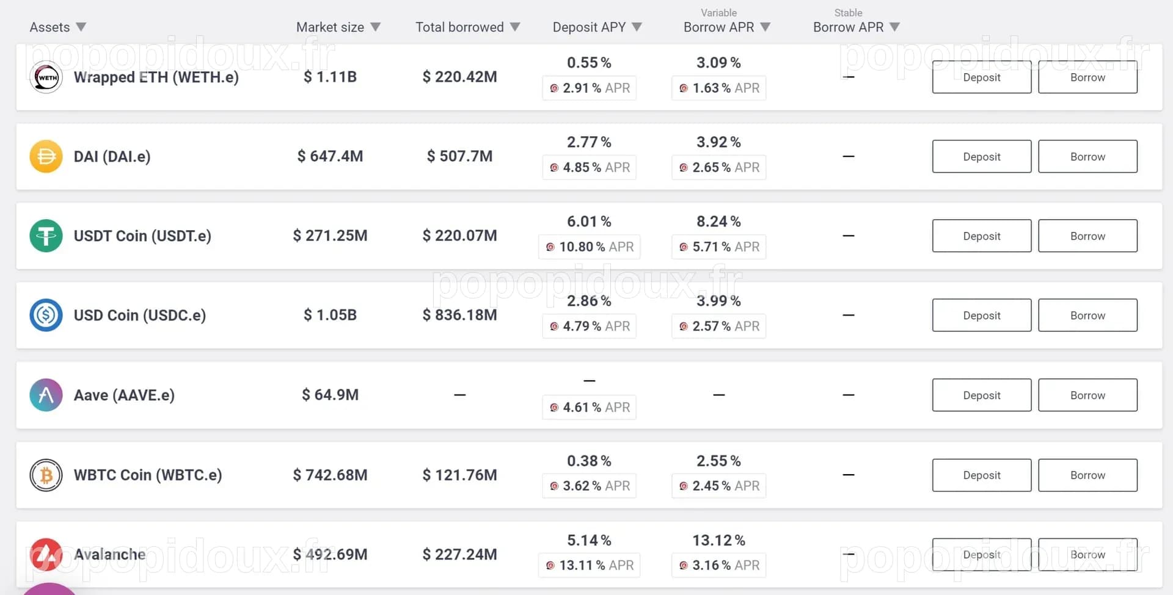Screen dimensions: 1173x595
Task: Click the DAI token icon
Action: coord(46,156)
